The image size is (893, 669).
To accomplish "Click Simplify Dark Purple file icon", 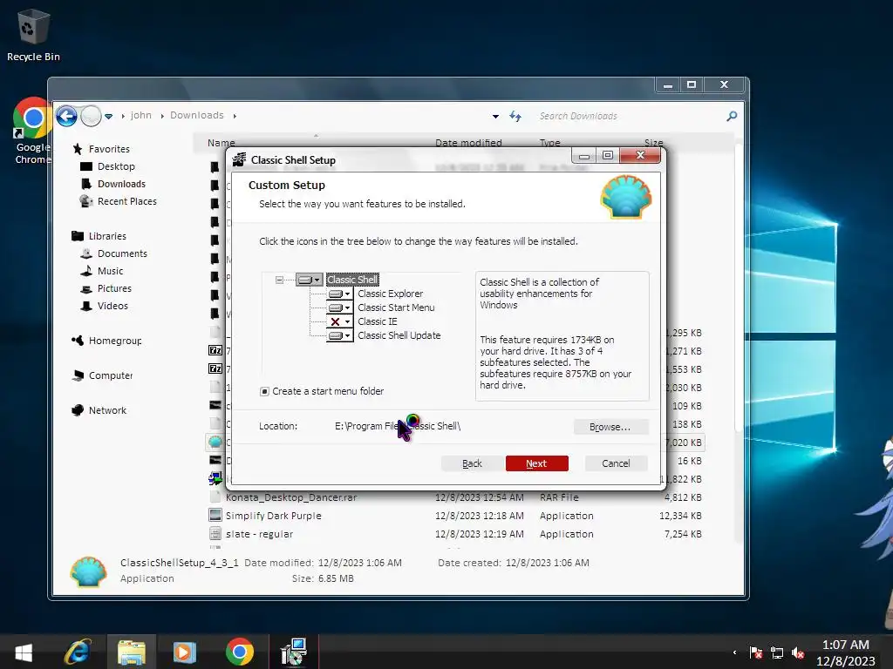I will pyautogui.click(x=215, y=516).
